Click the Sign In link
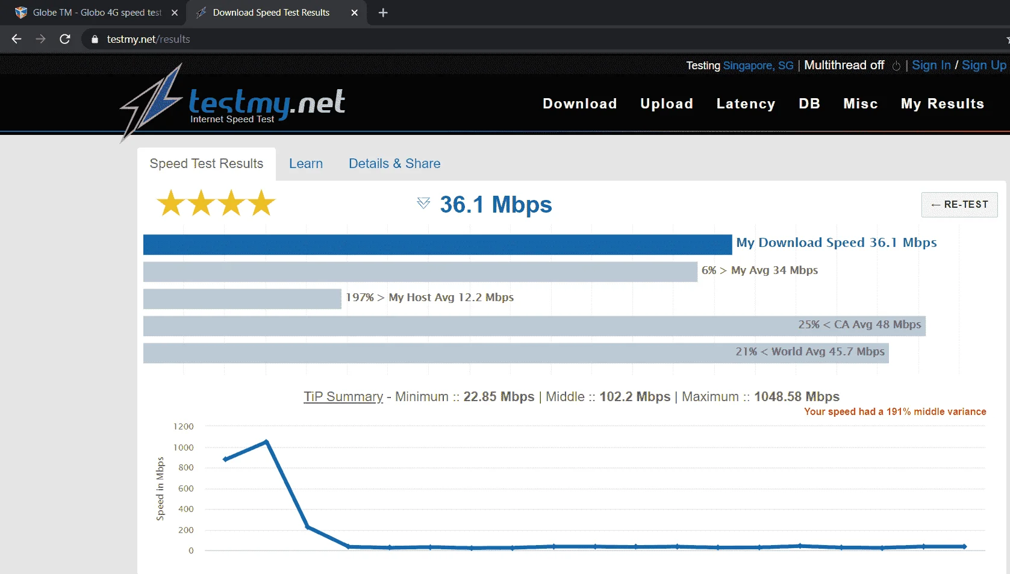This screenshot has width=1010, height=574. 931,65
